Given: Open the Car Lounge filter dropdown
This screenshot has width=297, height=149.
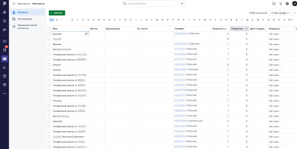Looking at the screenshot, I should 280,13.
